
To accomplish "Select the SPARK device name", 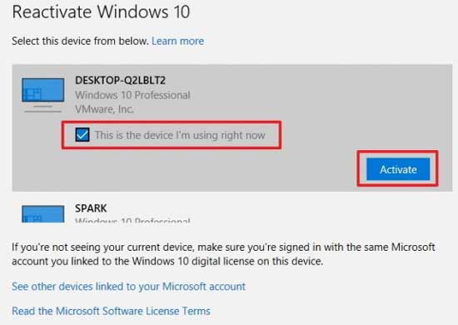I will tap(91, 208).
